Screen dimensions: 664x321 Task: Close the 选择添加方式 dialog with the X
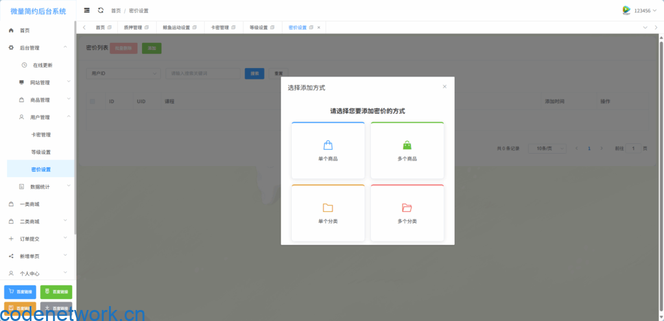tap(444, 87)
